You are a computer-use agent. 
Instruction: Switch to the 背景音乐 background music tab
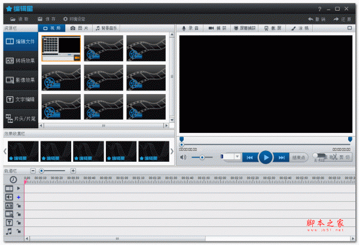[107, 28]
